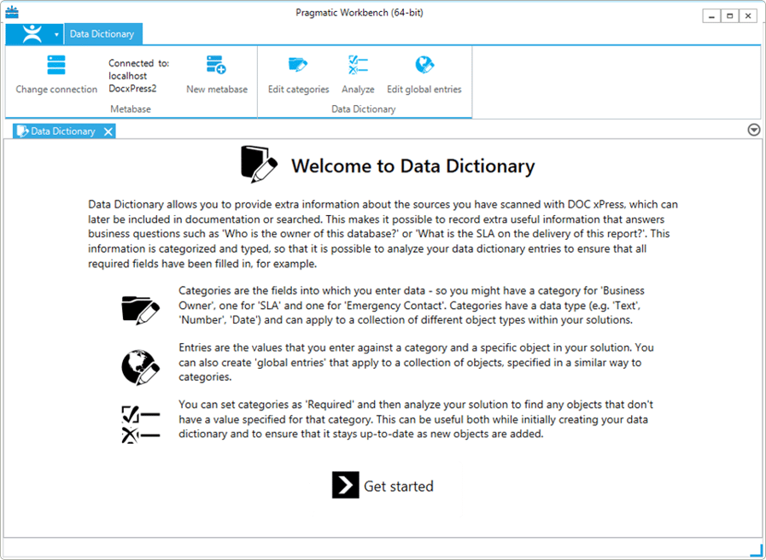Create a New metabase
Image resolution: width=766 pixels, height=560 pixels.
(x=216, y=66)
